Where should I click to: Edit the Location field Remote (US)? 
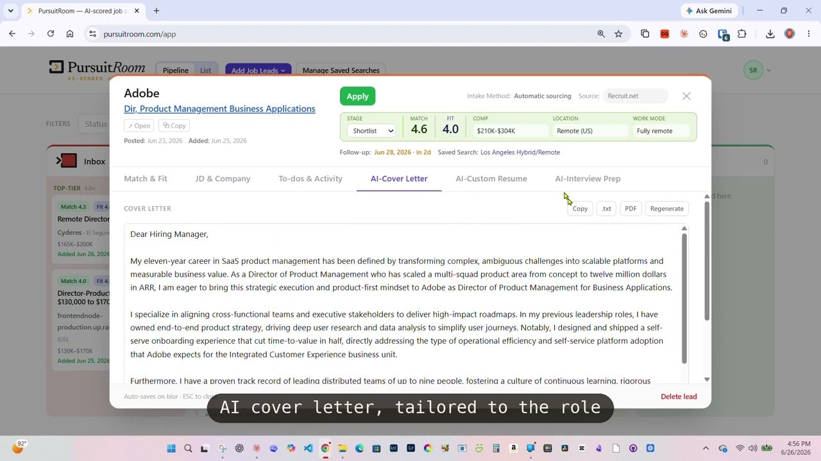(591, 131)
